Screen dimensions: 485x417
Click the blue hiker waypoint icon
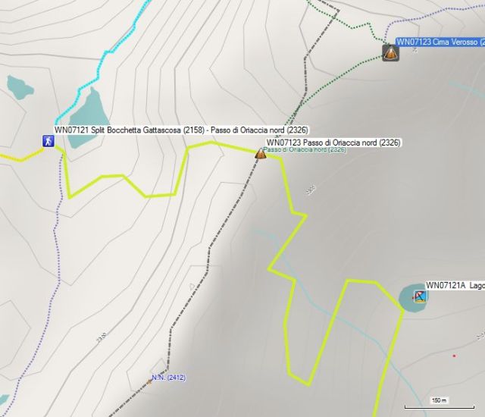(48, 141)
